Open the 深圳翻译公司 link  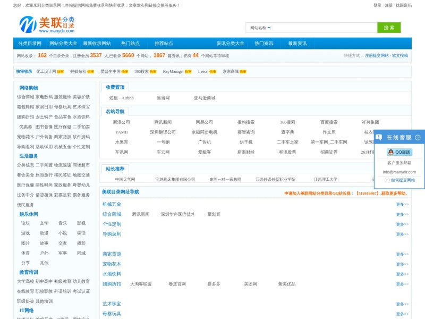[163, 132]
